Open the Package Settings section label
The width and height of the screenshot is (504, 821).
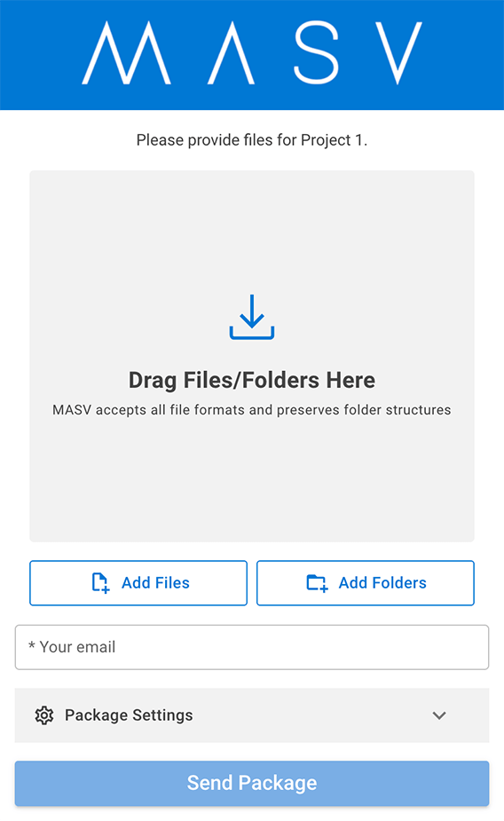129,715
